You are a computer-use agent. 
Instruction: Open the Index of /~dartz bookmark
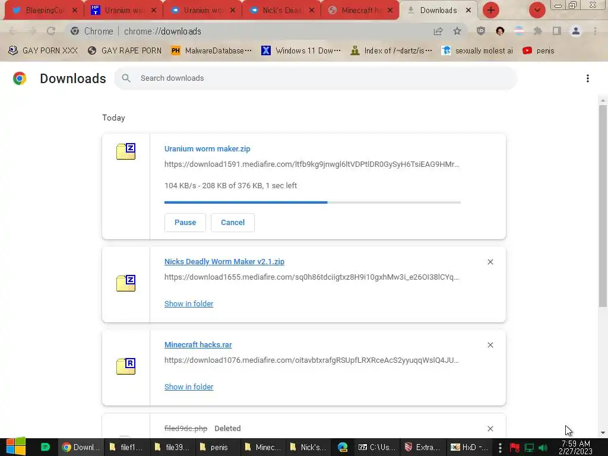point(391,51)
